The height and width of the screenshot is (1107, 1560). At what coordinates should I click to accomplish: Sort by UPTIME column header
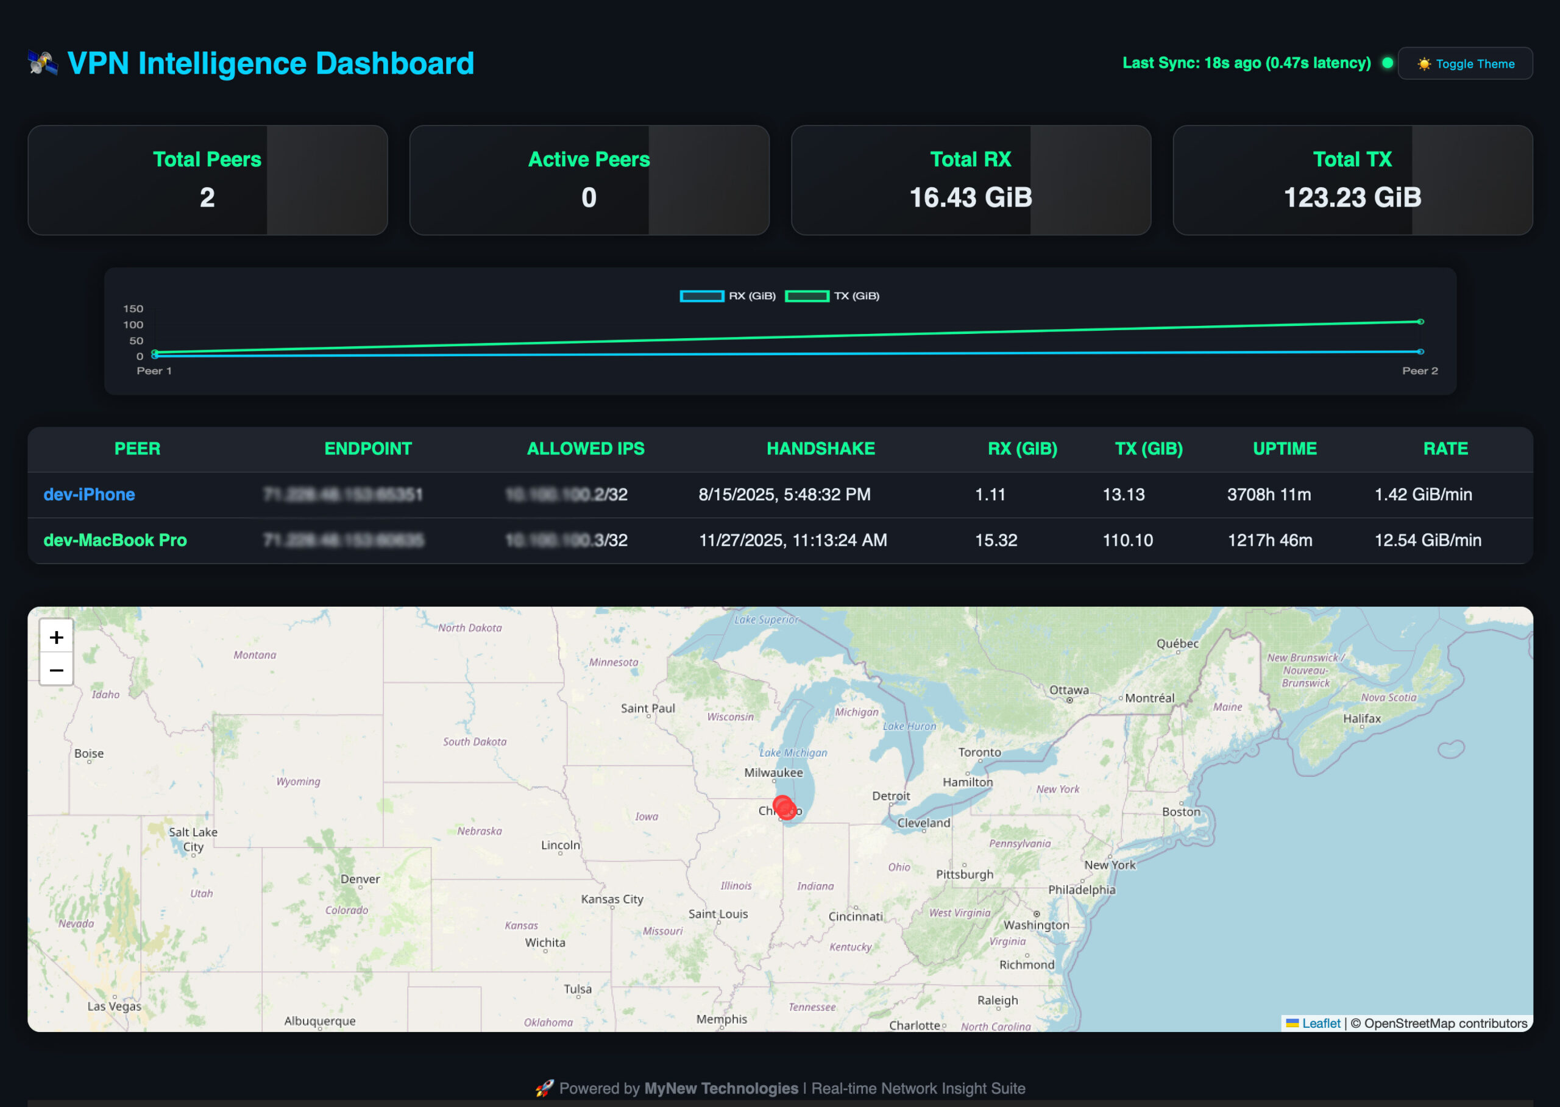1284,448
